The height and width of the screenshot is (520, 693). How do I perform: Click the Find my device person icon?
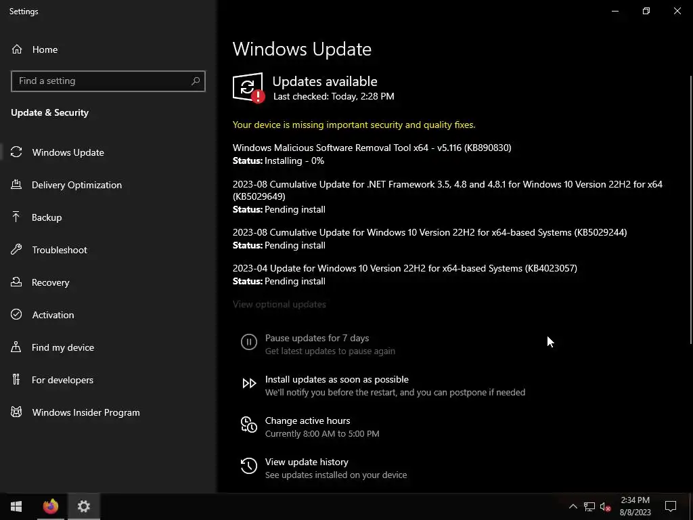click(16, 347)
